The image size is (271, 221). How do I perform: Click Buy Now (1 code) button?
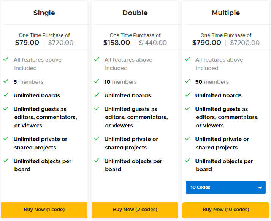pos(44,210)
